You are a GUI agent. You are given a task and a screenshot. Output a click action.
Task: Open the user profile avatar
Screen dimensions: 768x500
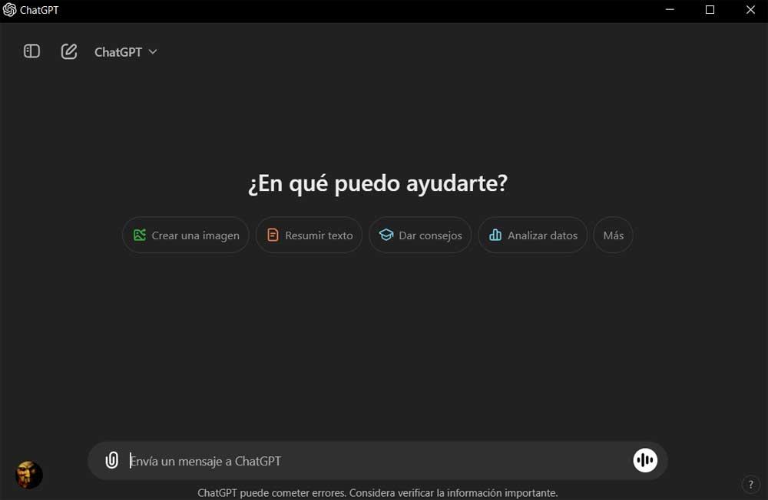point(29,475)
